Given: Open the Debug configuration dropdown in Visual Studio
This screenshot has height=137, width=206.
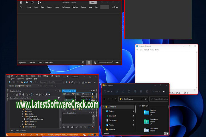Looking at the screenshot, I should [43, 82].
